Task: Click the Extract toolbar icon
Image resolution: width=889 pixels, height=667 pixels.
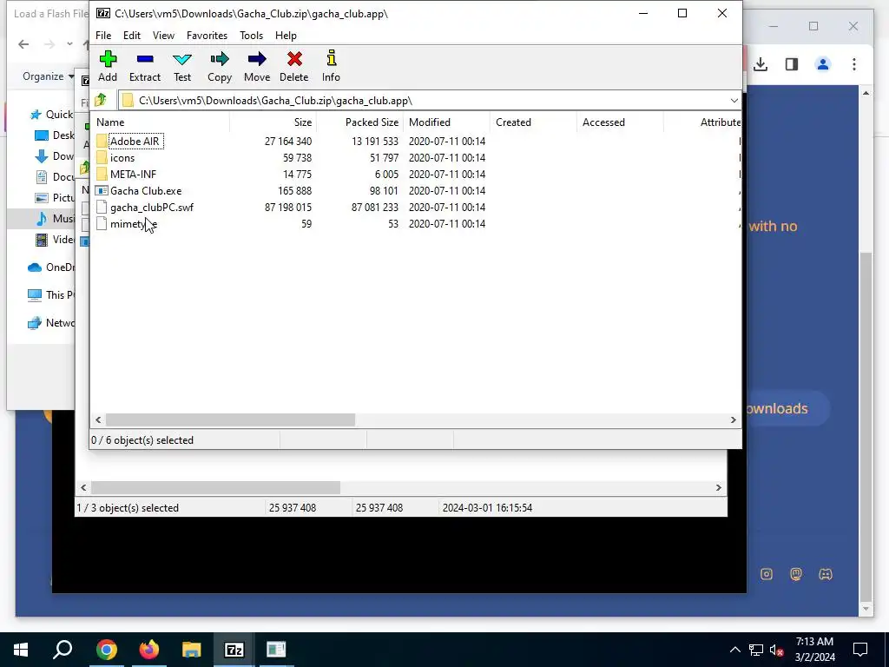Action: 145,66
